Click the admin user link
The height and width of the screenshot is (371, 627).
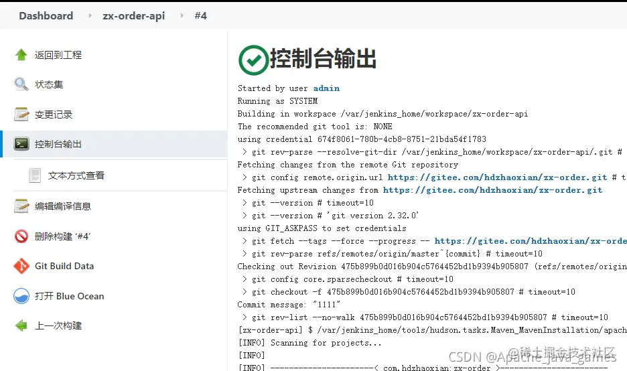coord(326,88)
